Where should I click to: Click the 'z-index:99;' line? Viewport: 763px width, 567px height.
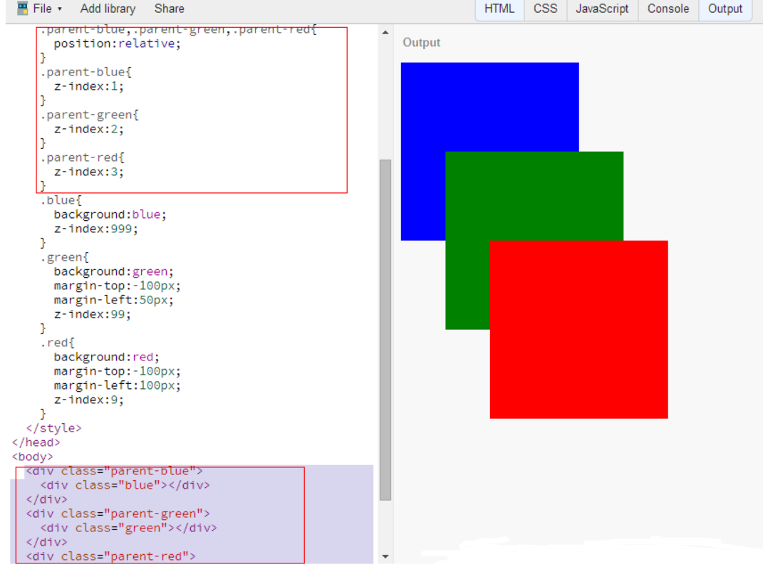[92, 314]
